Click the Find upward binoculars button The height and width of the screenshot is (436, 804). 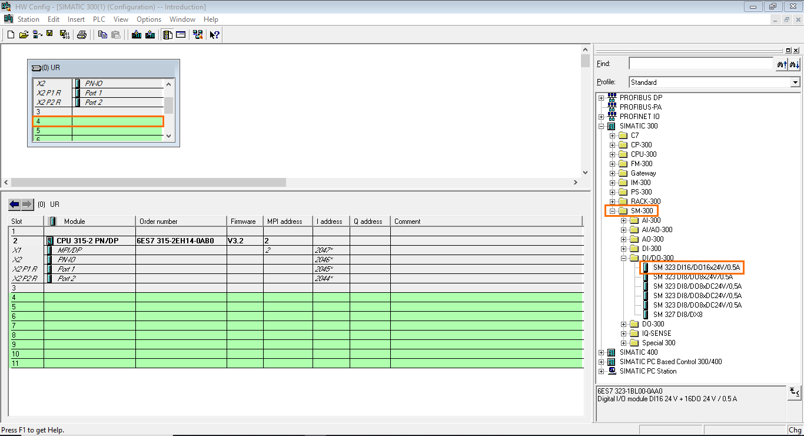782,64
